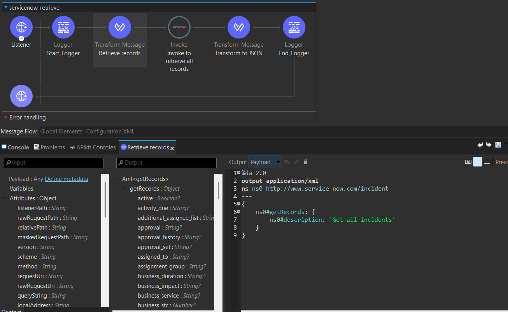Switch to the single-pane script view
The width and height of the screenshot is (508, 312).
487,162
